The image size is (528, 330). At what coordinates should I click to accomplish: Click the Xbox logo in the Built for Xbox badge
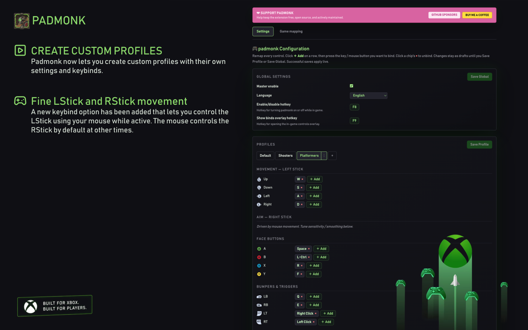31,306
